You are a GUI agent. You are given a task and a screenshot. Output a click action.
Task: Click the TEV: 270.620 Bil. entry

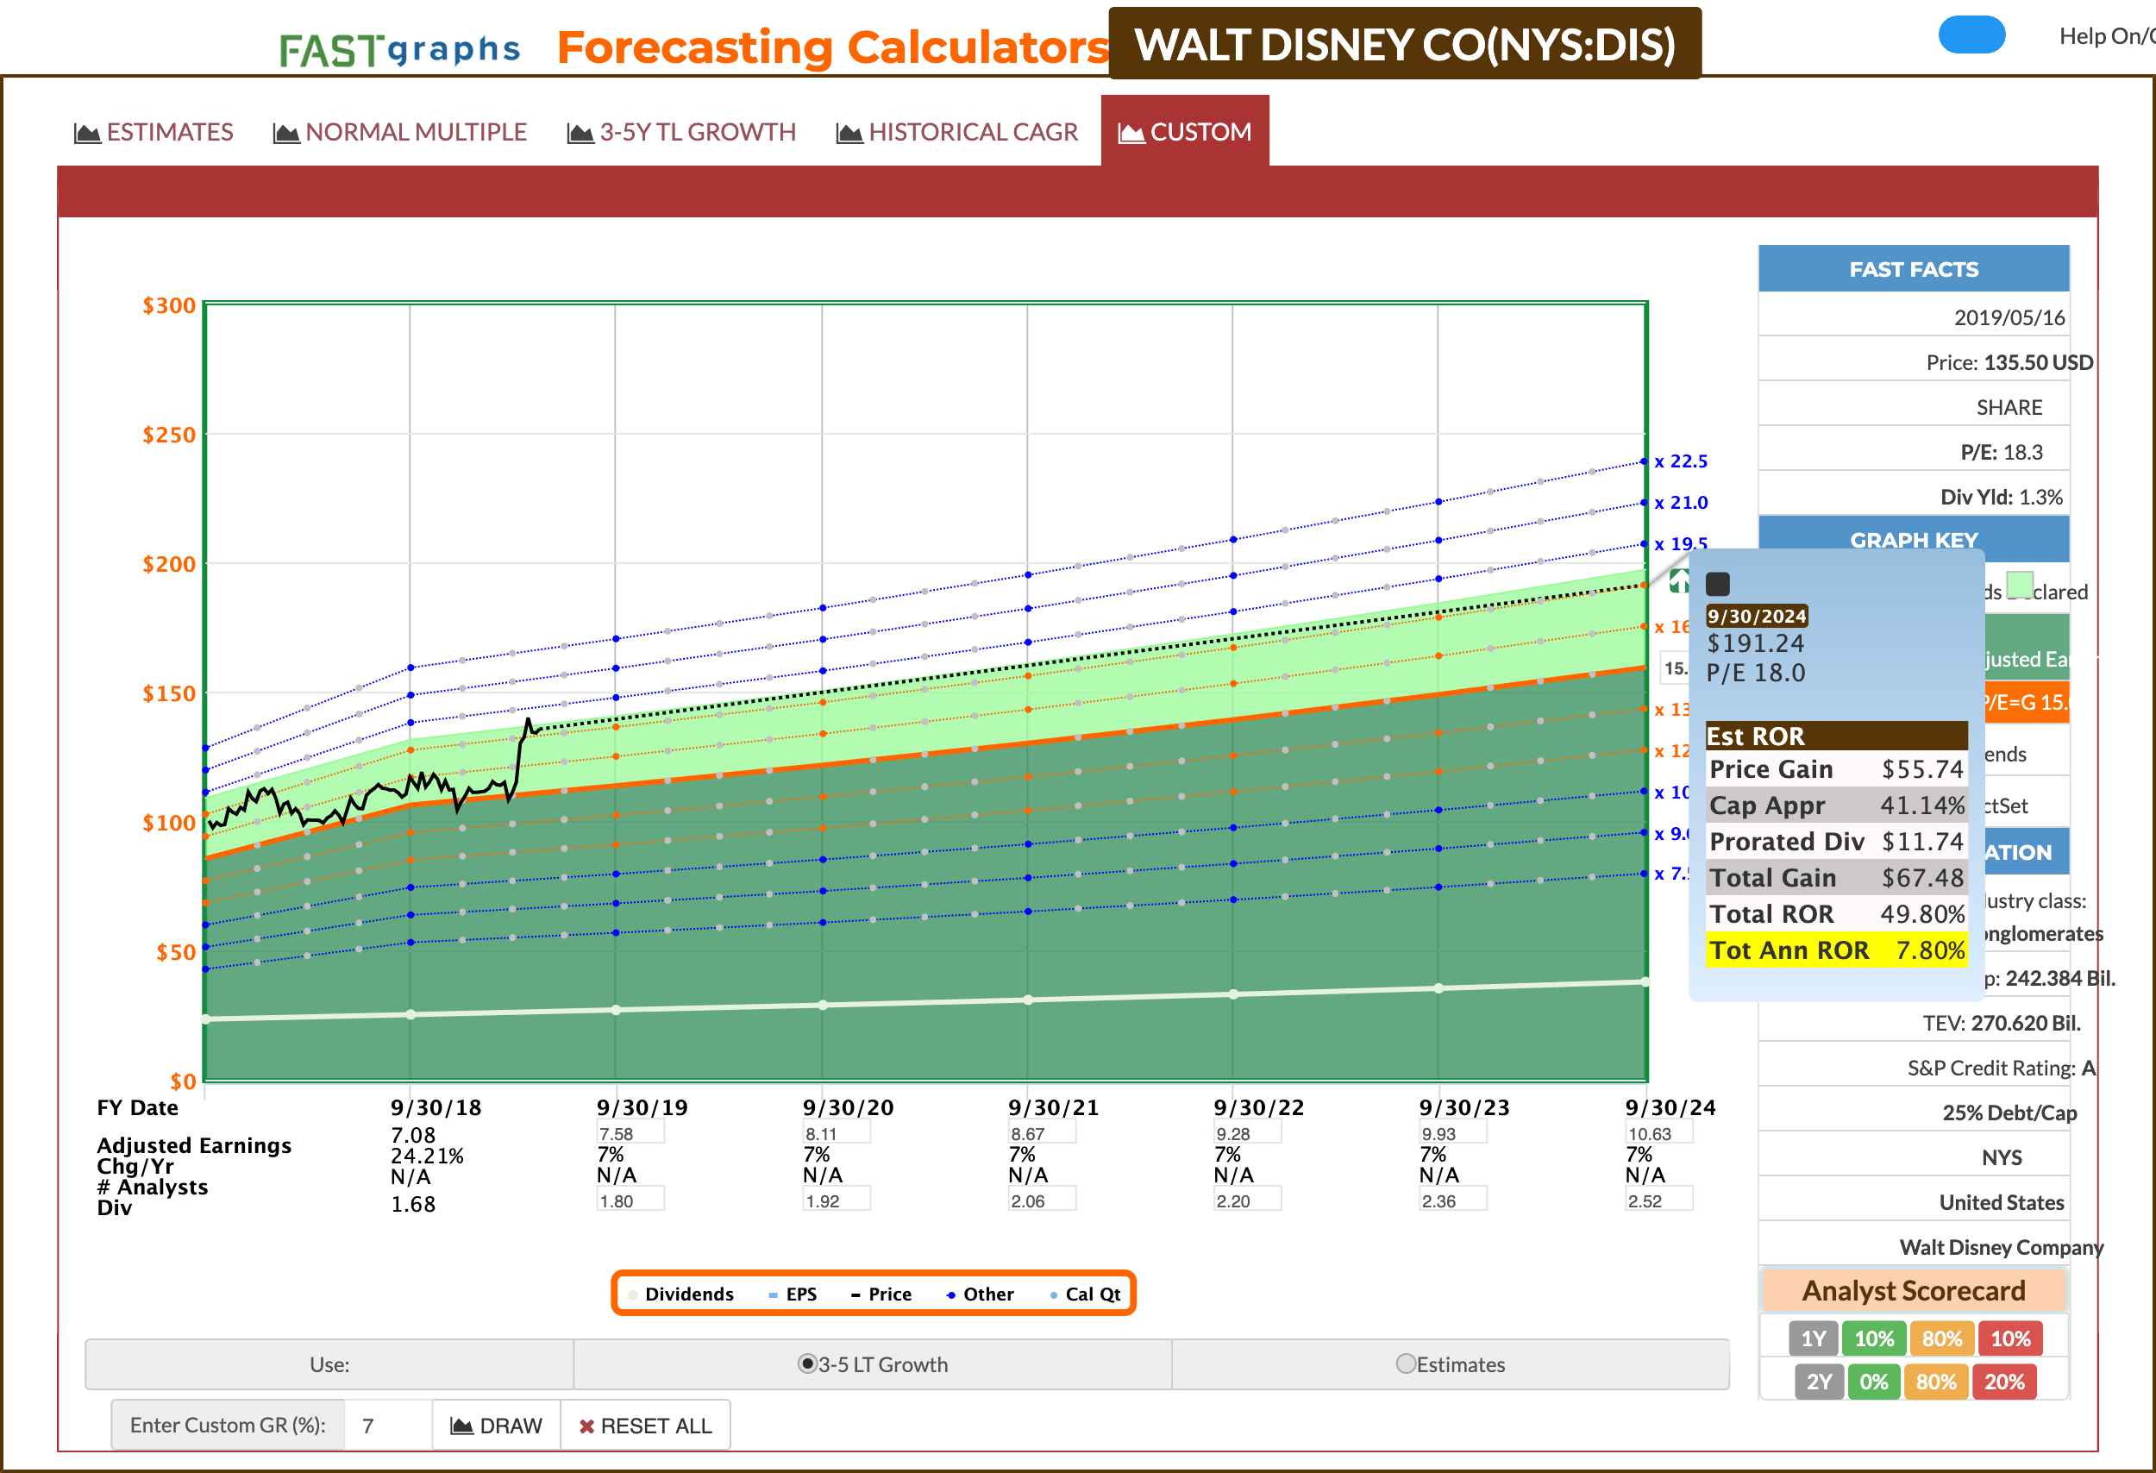pos(2001,1022)
